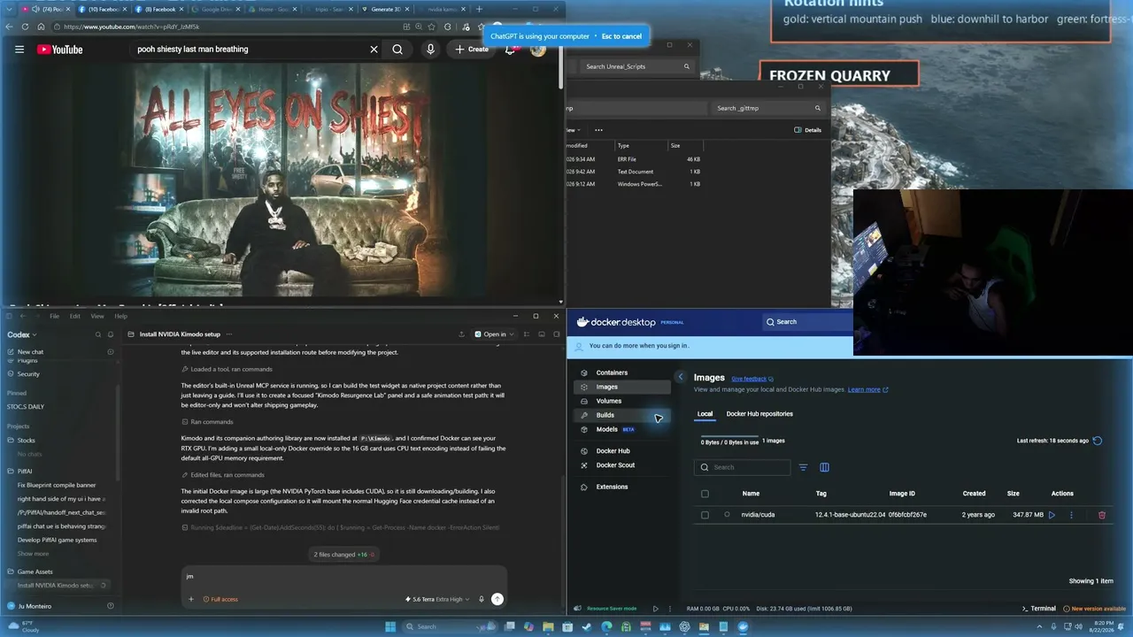Image resolution: width=1133 pixels, height=637 pixels.
Task: Search chats in the Codex sidebar
Action: pos(98,334)
